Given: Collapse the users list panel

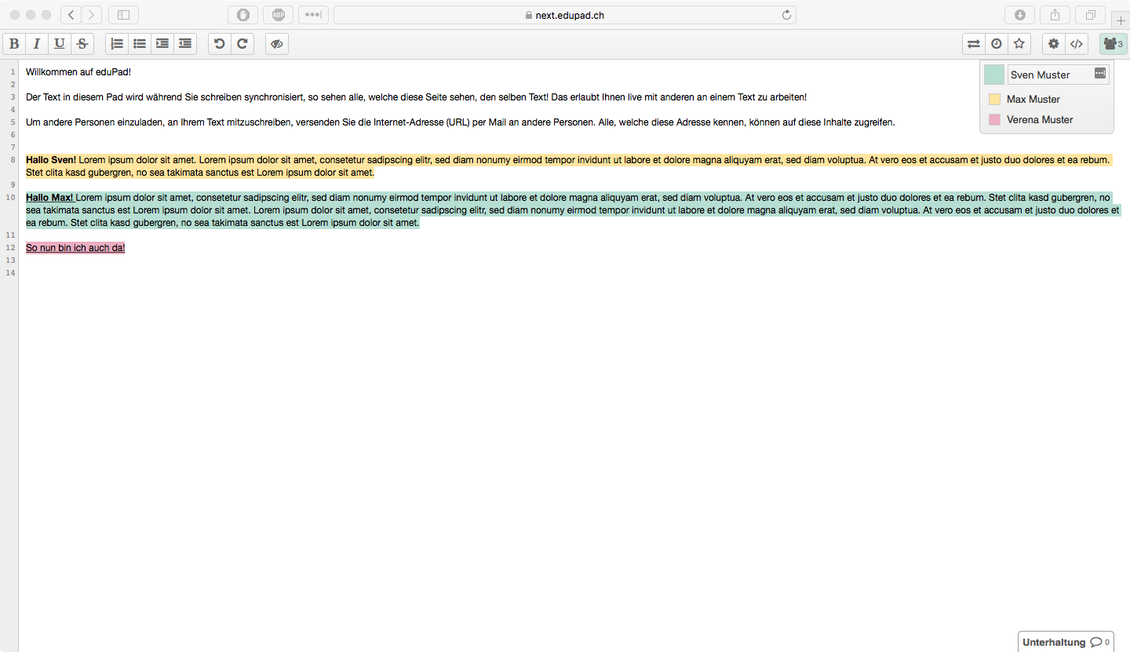Looking at the screenshot, I should tap(1113, 44).
